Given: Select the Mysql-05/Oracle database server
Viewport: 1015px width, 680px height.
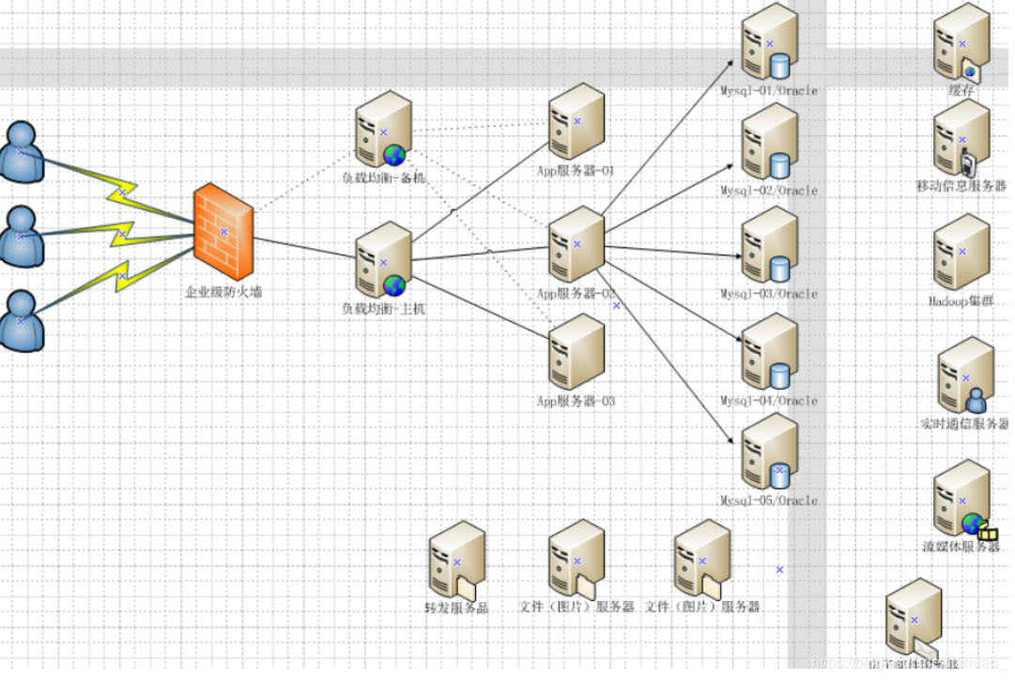Looking at the screenshot, I should tap(769, 452).
